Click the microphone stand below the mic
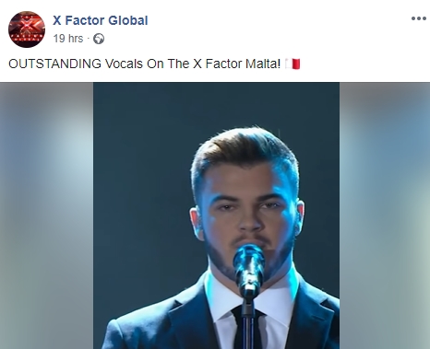Image resolution: width=430 pixels, height=349 pixels. (x=247, y=322)
